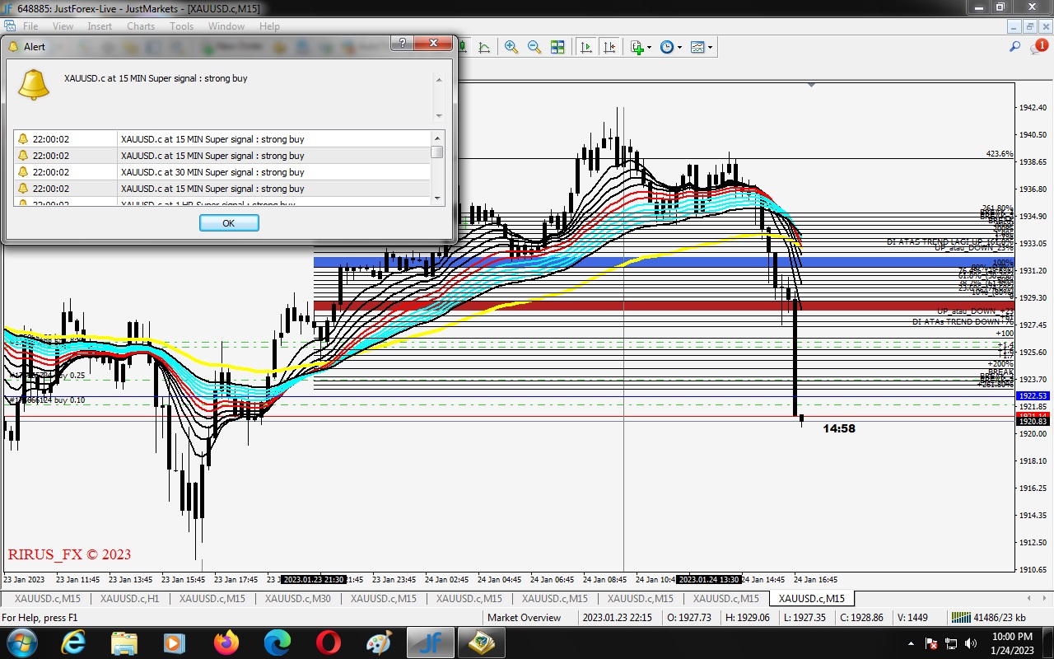Click the alert list scroll-down arrow
The height and width of the screenshot is (659, 1054).
(x=437, y=199)
